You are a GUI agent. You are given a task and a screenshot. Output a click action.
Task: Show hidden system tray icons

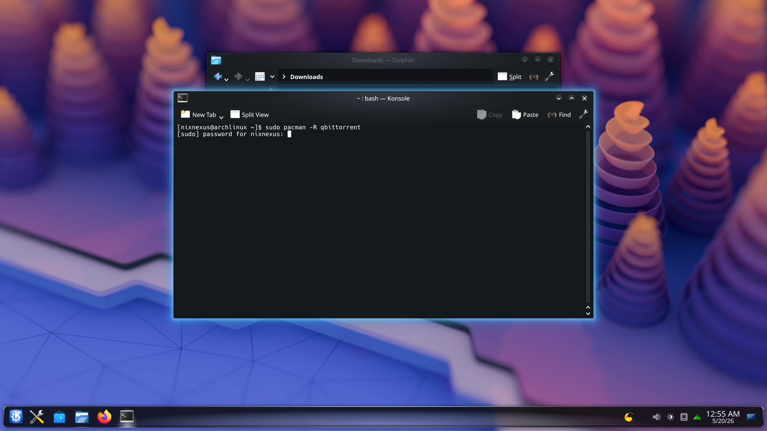697,417
